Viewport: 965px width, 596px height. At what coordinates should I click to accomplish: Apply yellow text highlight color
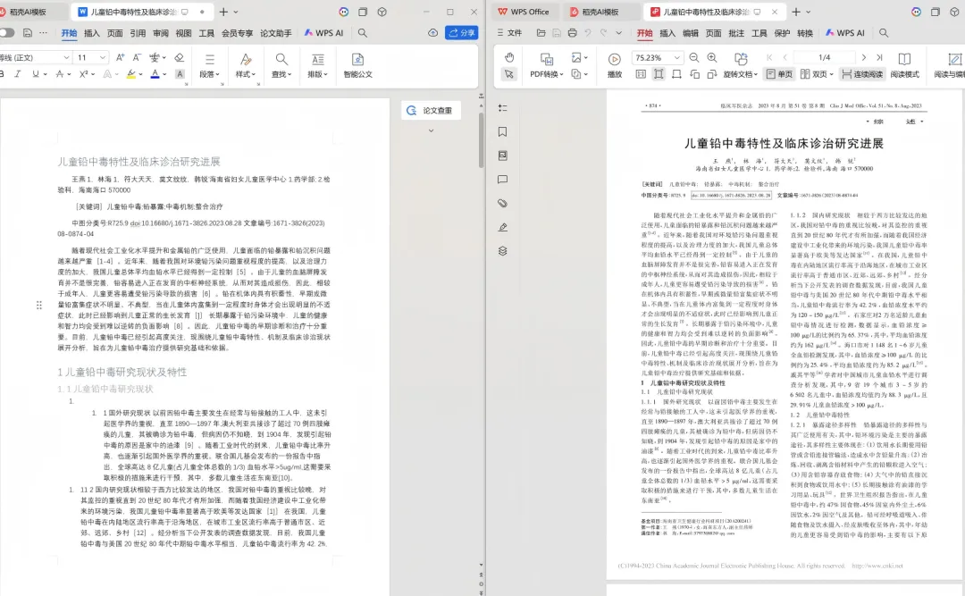pyautogui.click(x=130, y=74)
